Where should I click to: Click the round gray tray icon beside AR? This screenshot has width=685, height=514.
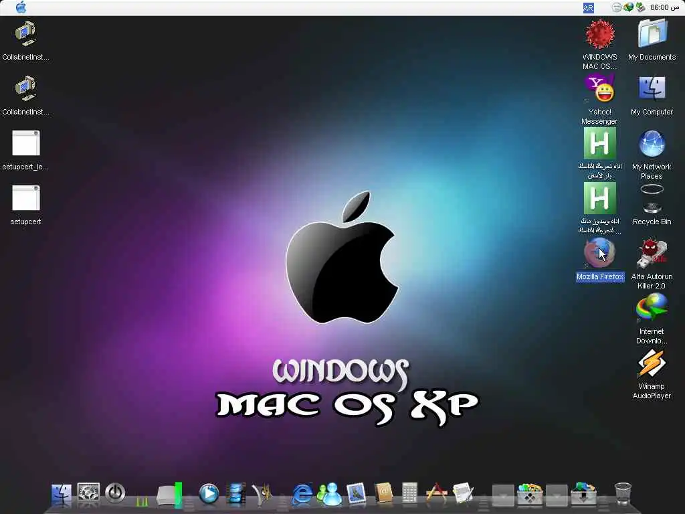coord(616,7)
